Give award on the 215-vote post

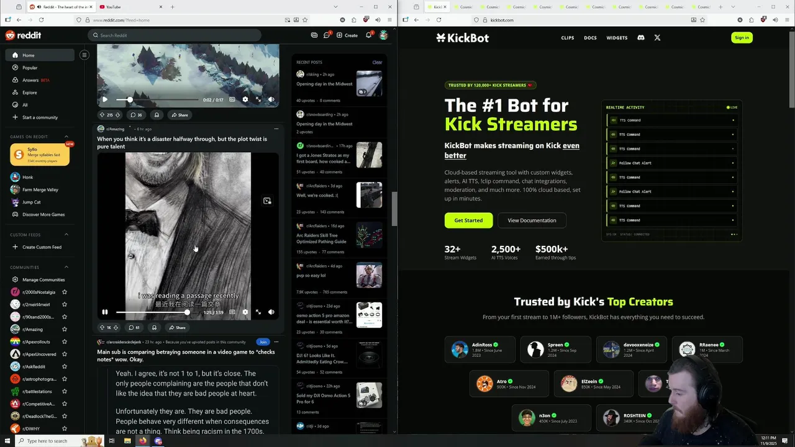click(157, 115)
